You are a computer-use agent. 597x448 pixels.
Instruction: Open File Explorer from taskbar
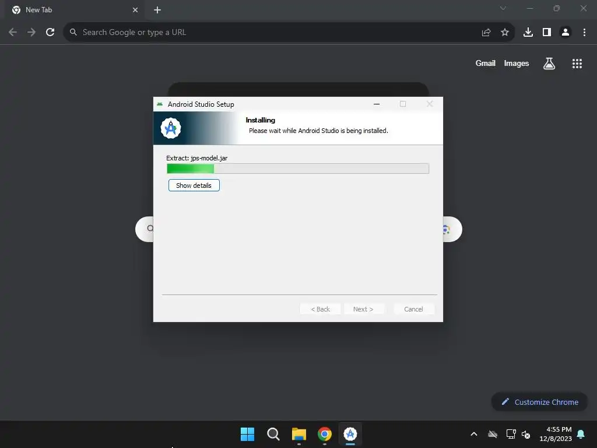(299, 434)
